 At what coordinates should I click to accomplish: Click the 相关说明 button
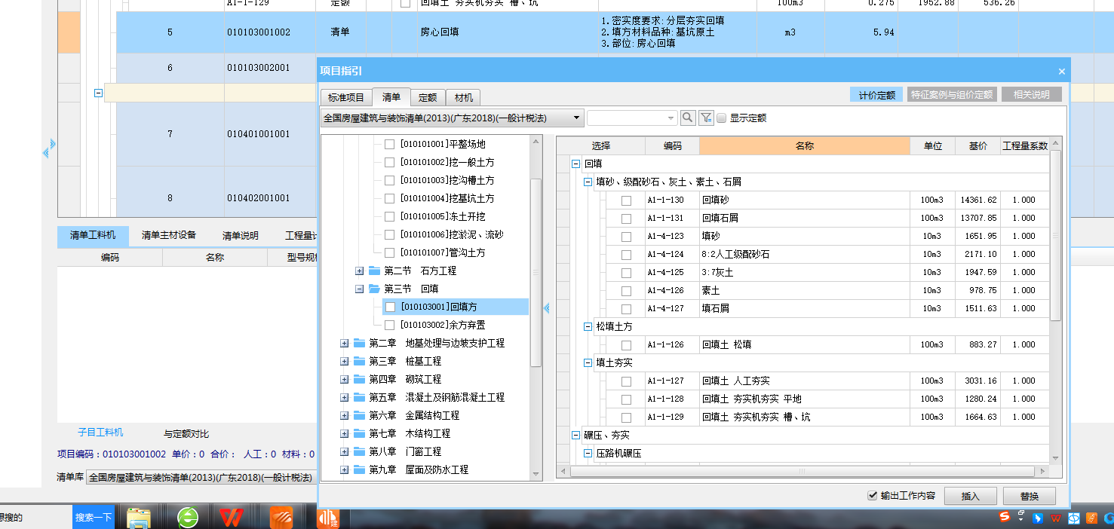click(1031, 95)
